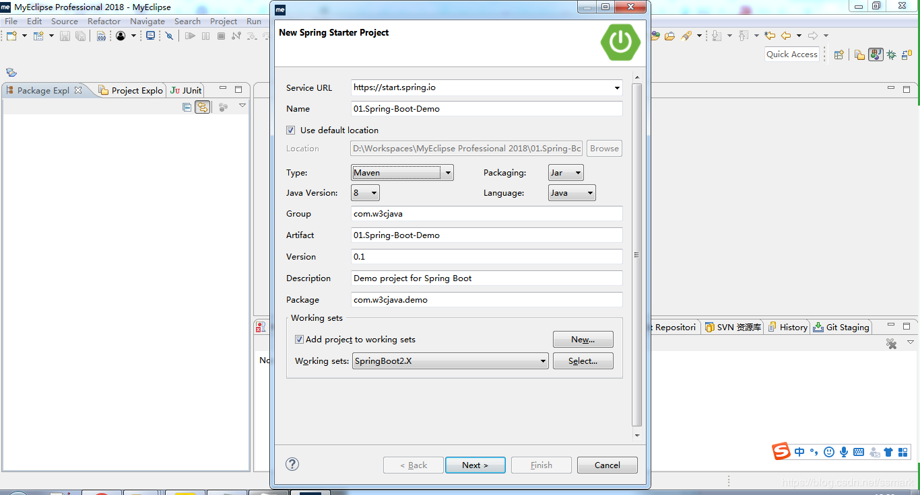Click the stacked folders icon below the toolbar

pyautogui.click(x=11, y=72)
